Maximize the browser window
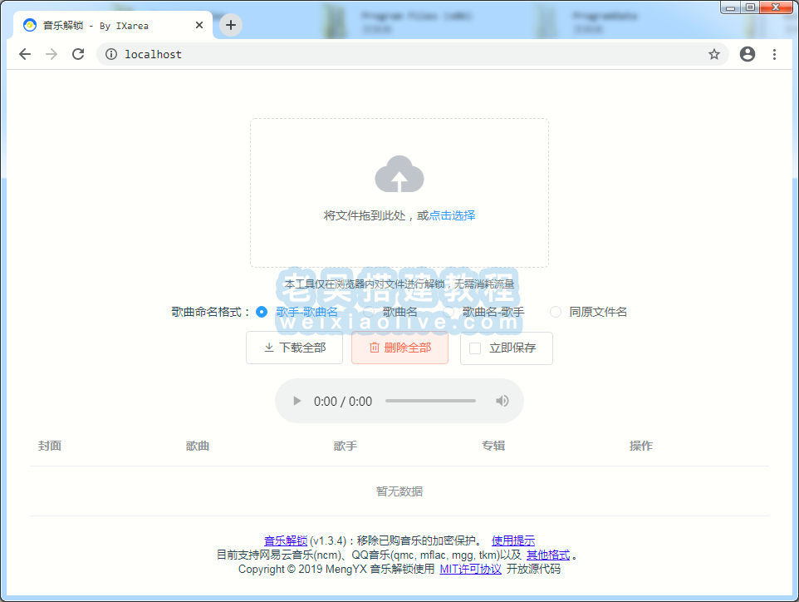This screenshot has height=602, width=799. point(750,7)
